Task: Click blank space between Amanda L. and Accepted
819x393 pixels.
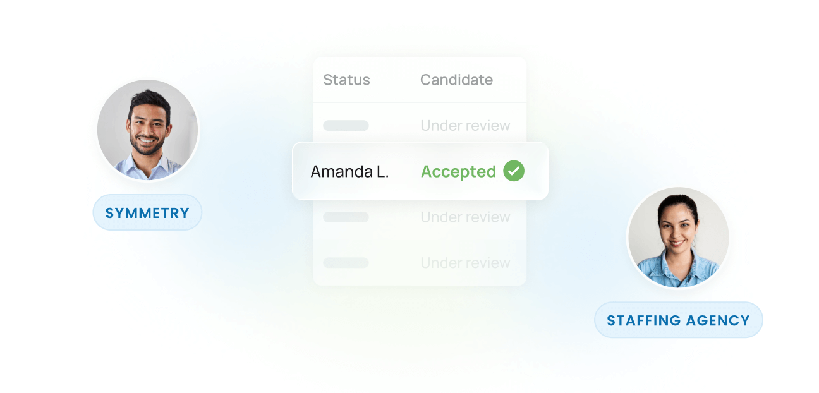Action: pyautogui.click(x=404, y=171)
